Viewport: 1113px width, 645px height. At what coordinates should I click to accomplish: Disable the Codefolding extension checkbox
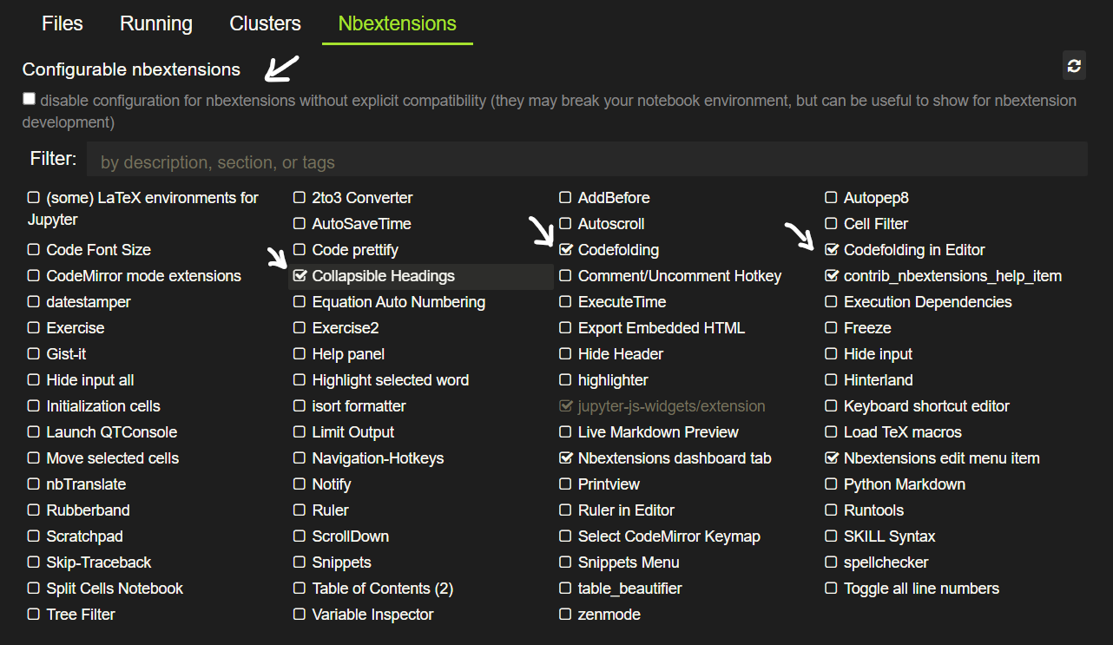[x=566, y=250]
